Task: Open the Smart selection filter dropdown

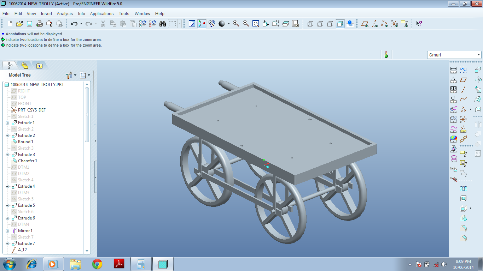Action: (x=454, y=55)
